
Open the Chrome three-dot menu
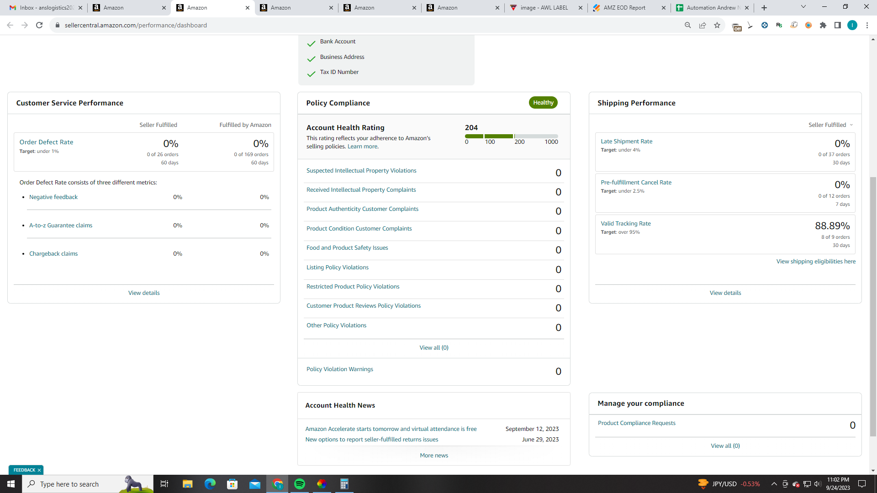(x=867, y=25)
